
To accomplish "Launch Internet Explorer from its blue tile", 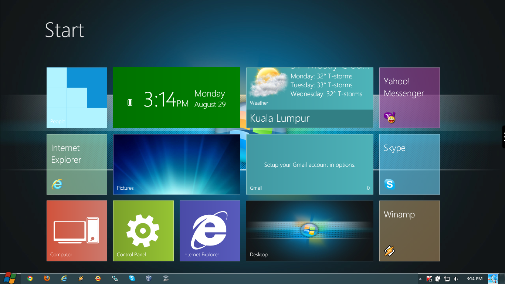I will pyautogui.click(x=210, y=231).
